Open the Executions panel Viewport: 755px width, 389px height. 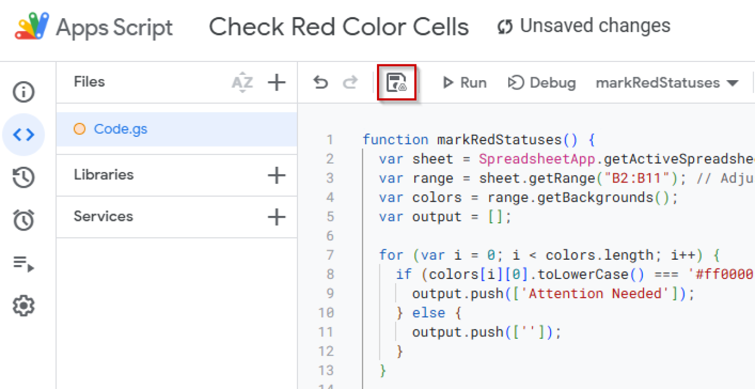click(23, 263)
